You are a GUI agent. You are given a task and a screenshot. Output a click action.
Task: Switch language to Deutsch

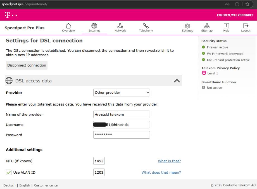(9, 185)
